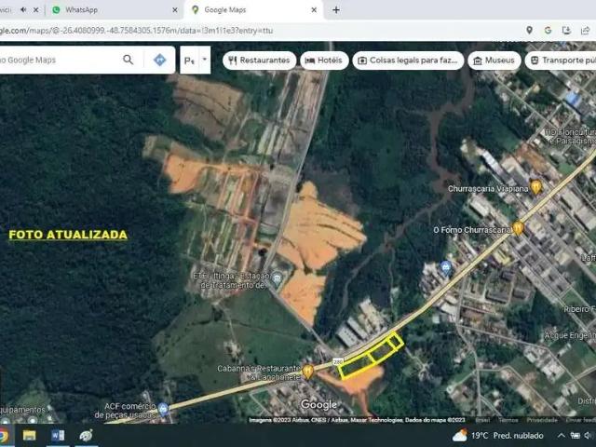This screenshot has width=596, height=447.
Task: Click the Google Maps search input field
Action: pos(59,60)
